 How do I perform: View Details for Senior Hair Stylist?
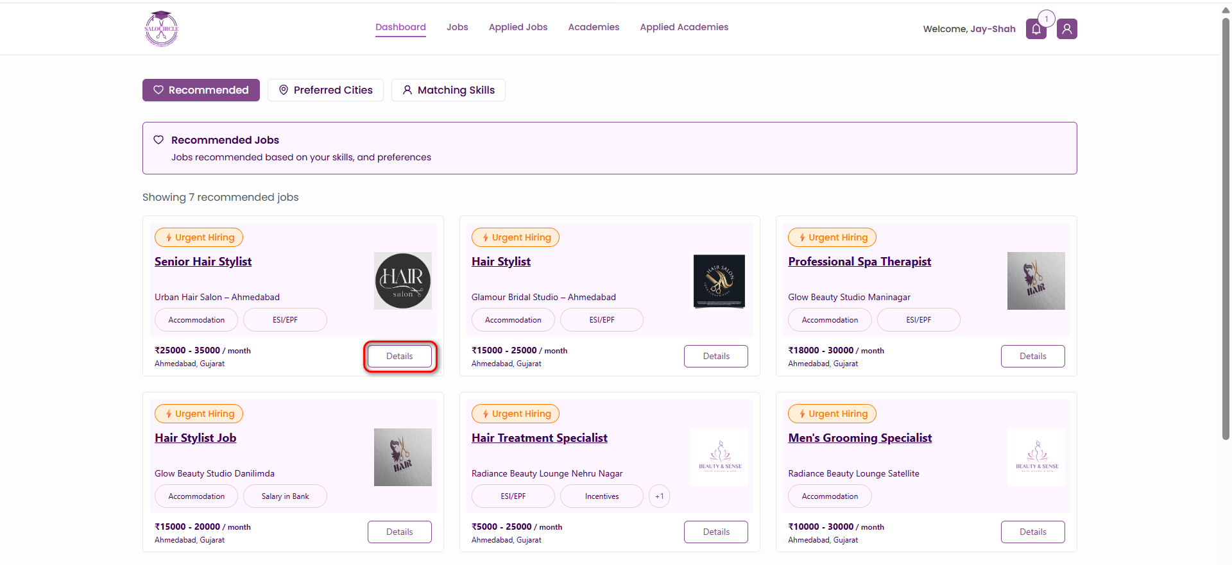coord(400,356)
